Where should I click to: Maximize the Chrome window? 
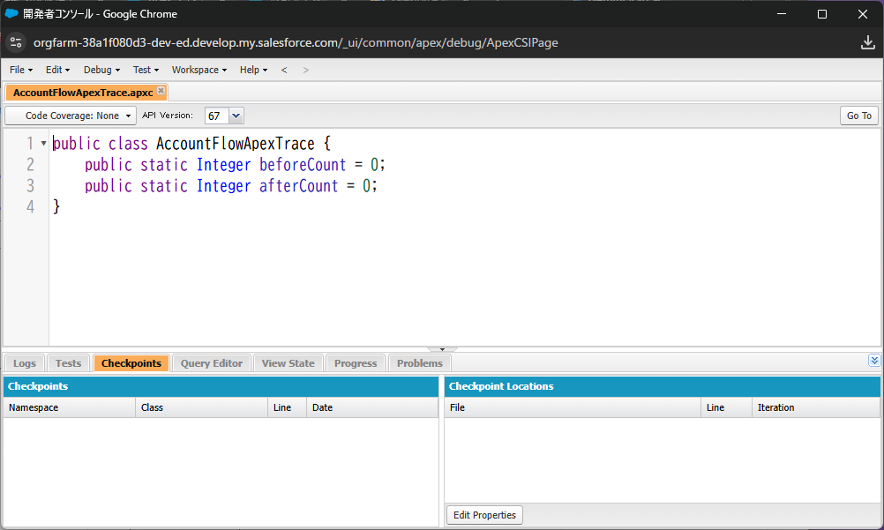point(822,14)
